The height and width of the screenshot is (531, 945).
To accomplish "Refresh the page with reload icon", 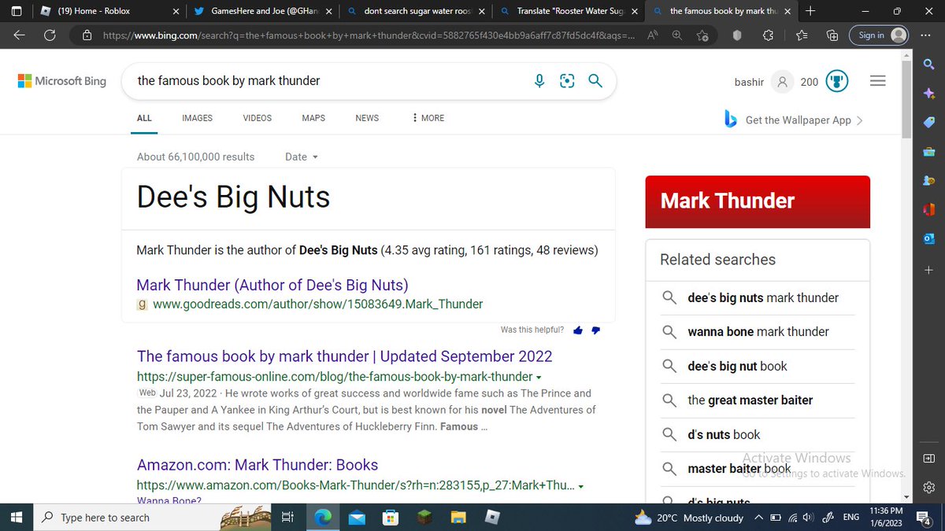I will coord(50,35).
